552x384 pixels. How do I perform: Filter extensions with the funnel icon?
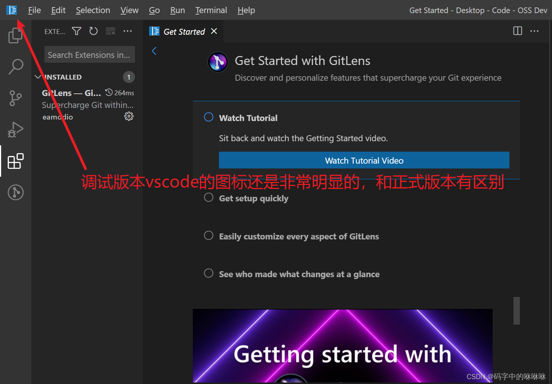click(x=77, y=31)
